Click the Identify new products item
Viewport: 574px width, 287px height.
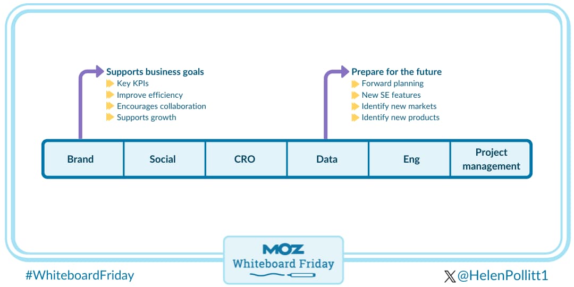pyautogui.click(x=400, y=117)
